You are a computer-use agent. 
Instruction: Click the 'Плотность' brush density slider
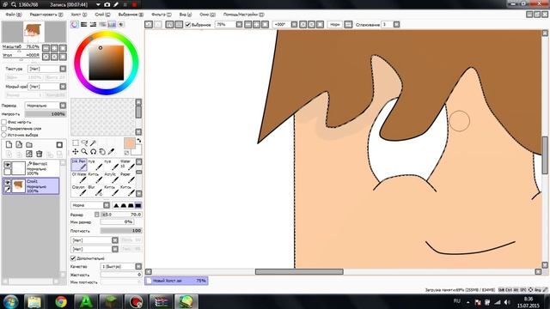pos(121,231)
